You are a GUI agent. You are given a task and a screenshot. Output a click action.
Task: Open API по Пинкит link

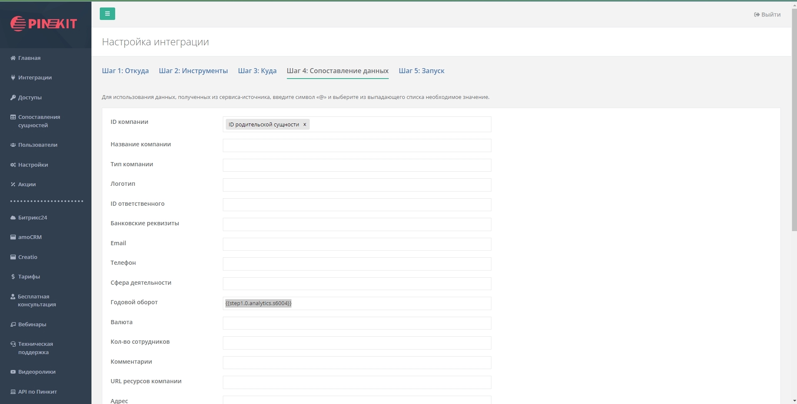click(37, 392)
